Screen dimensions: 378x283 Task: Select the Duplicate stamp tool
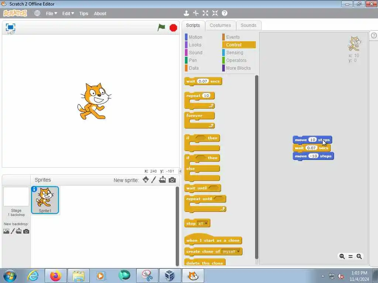coord(186,13)
